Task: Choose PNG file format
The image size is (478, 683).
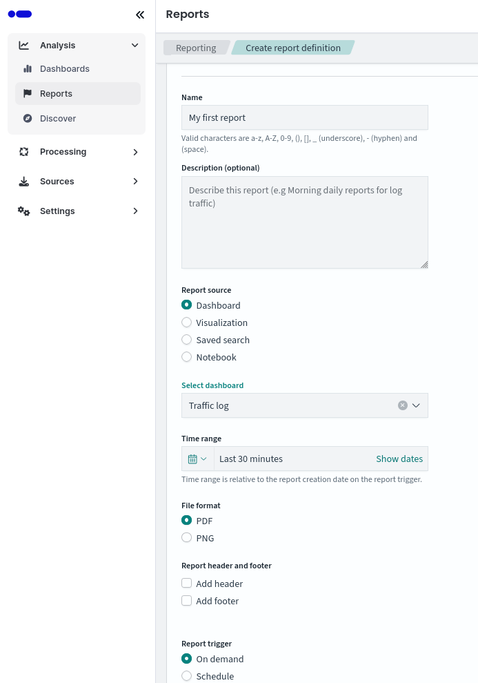Action: (187, 538)
